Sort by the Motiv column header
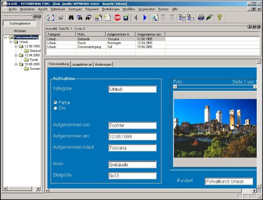 click(90, 34)
